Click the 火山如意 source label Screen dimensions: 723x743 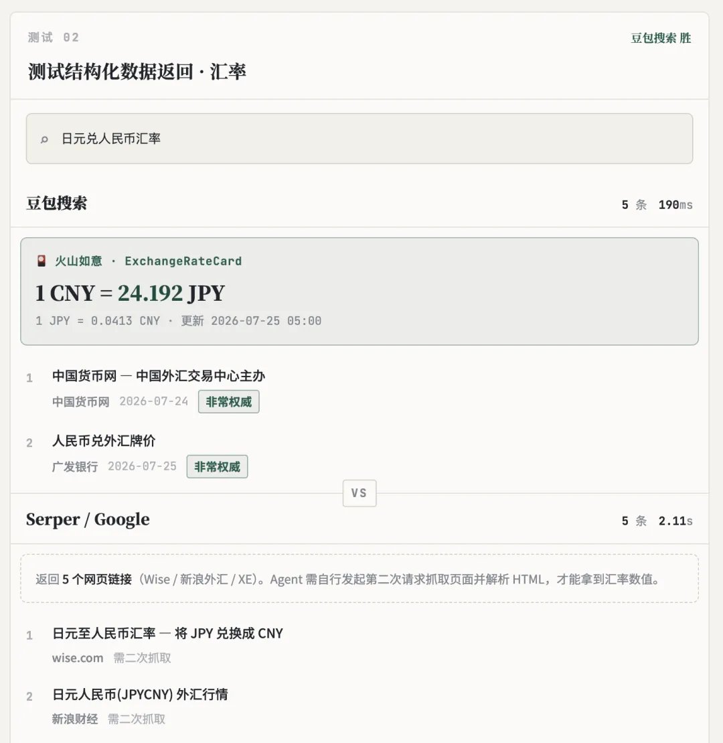[x=78, y=261]
